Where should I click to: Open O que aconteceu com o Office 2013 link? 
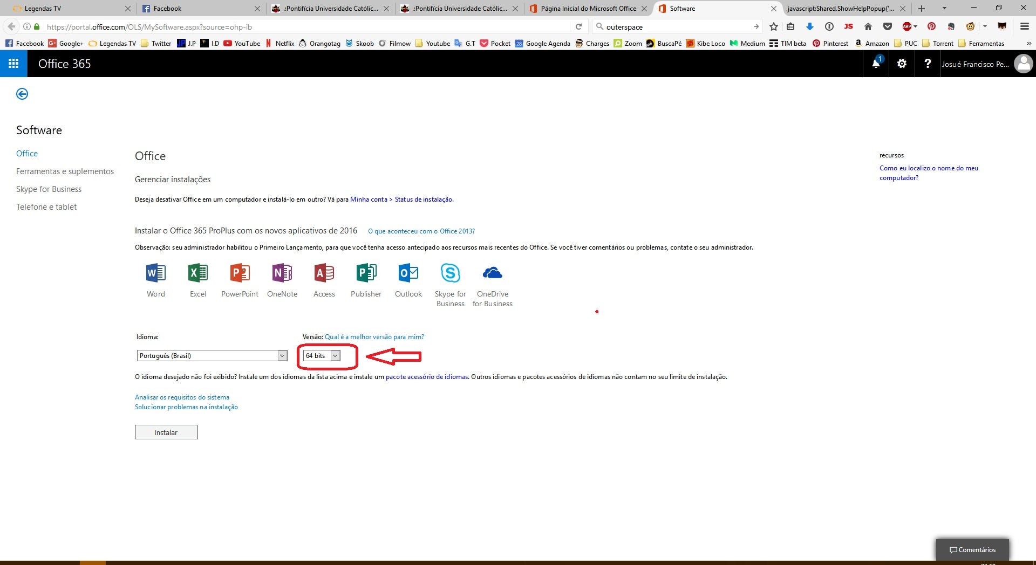tap(421, 231)
